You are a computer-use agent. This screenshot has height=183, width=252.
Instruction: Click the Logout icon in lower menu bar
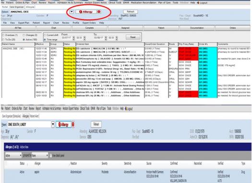(x=126, y=109)
